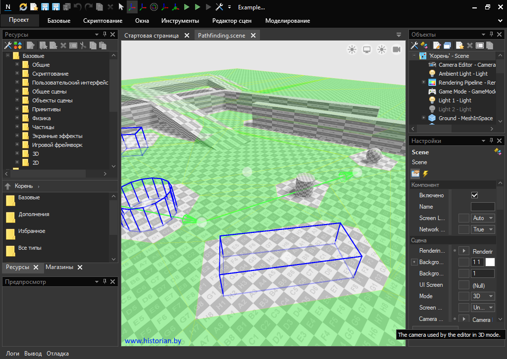
Task: Click the first green Play button
Action: click(187, 7)
